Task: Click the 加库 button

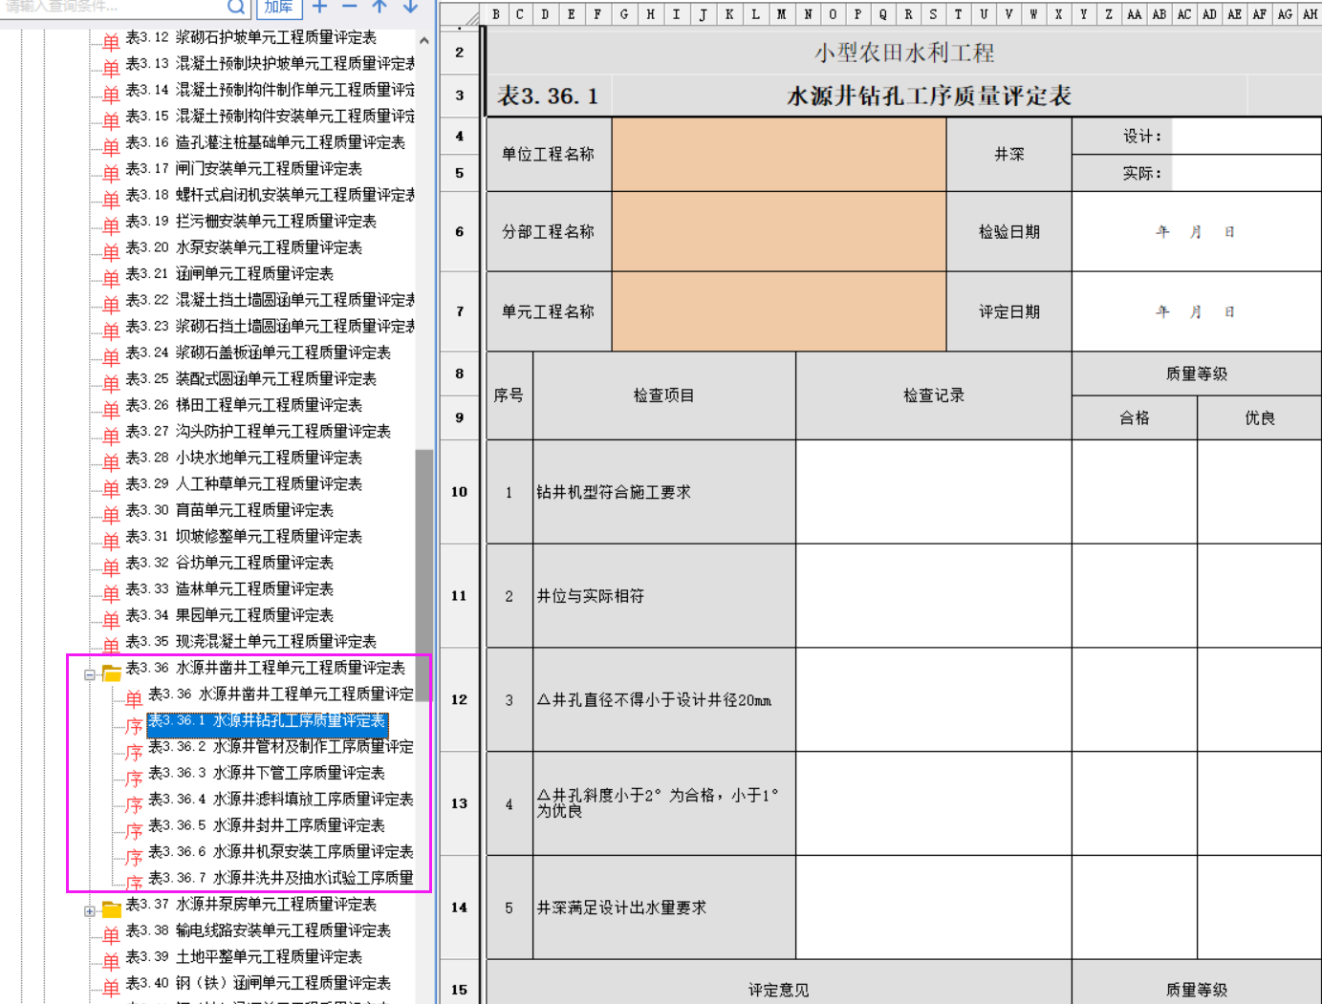Action: coord(278,8)
